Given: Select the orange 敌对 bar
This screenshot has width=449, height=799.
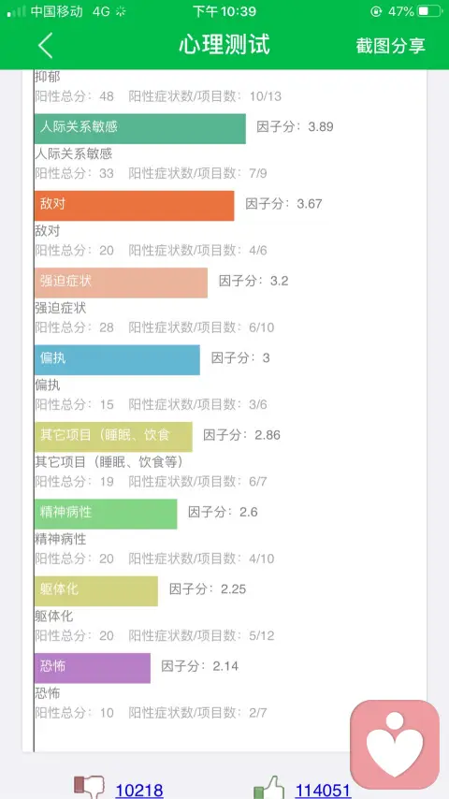Looking at the screenshot, I should pos(134,206).
